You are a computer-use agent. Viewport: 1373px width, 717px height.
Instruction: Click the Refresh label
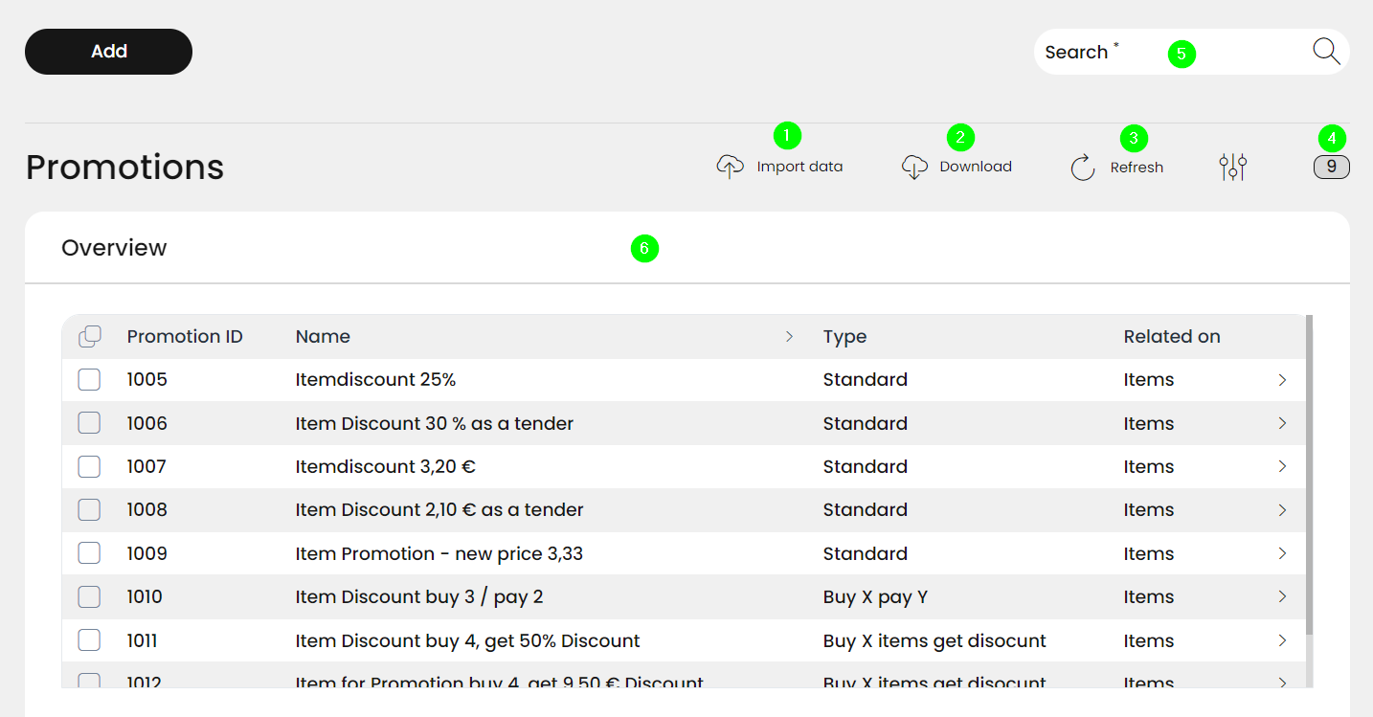1137,168
